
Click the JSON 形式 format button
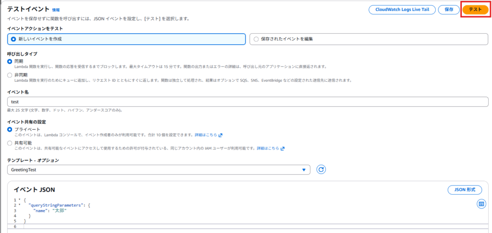(x=465, y=190)
